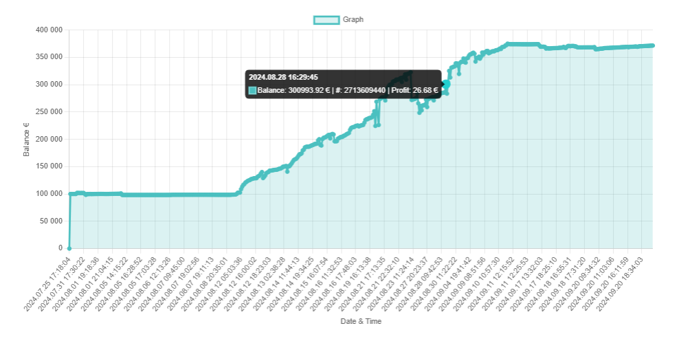Click the Date & Time axis title
Image resolution: width=677 pixels, height=339 pixels.
[x=361, y=321]
